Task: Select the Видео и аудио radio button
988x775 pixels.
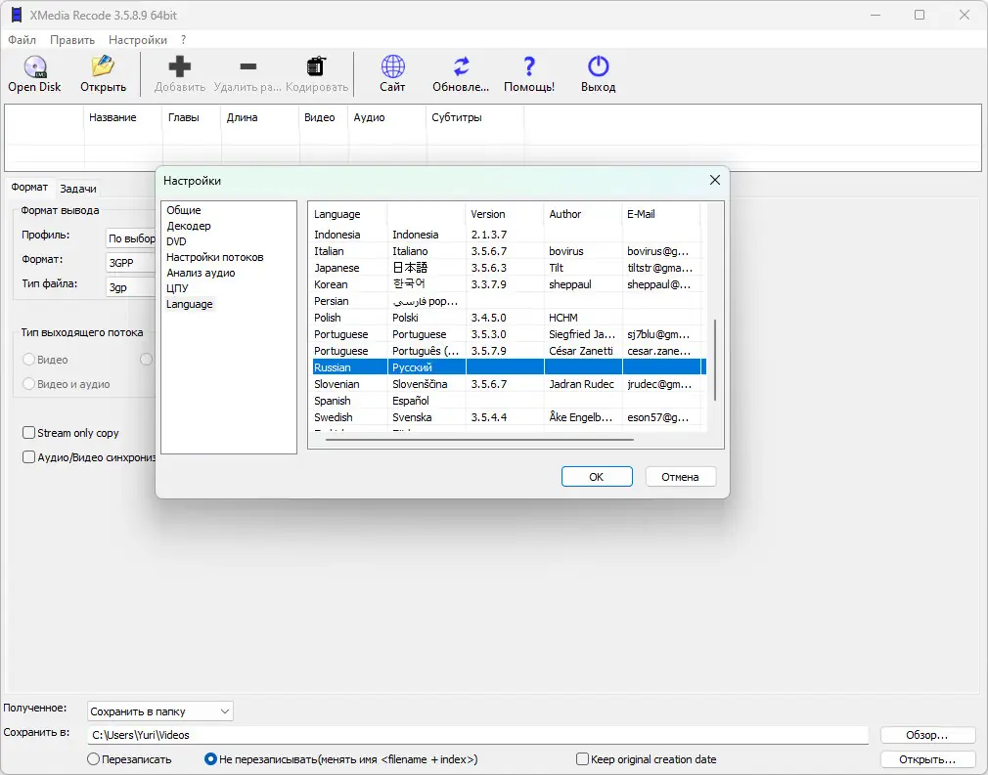Action: tap(28, 384)
